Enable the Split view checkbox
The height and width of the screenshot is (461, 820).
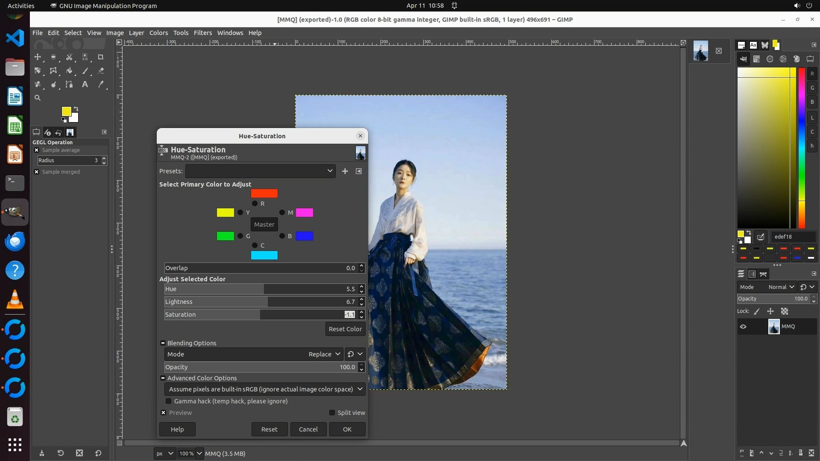332,413
